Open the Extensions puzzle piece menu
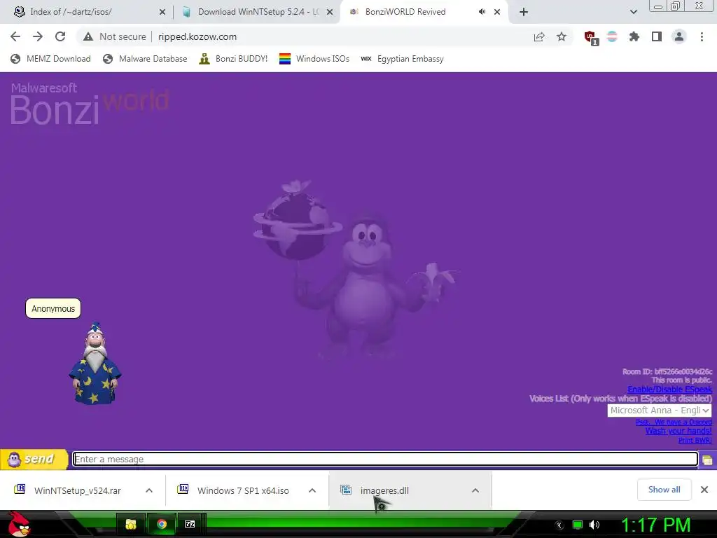 [x=634, y=36]
